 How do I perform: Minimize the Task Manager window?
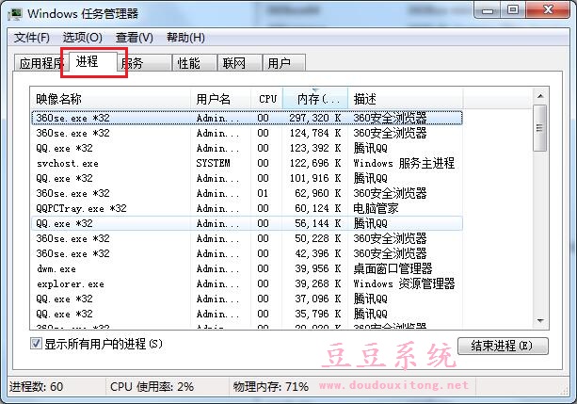(x=488, y=10)
